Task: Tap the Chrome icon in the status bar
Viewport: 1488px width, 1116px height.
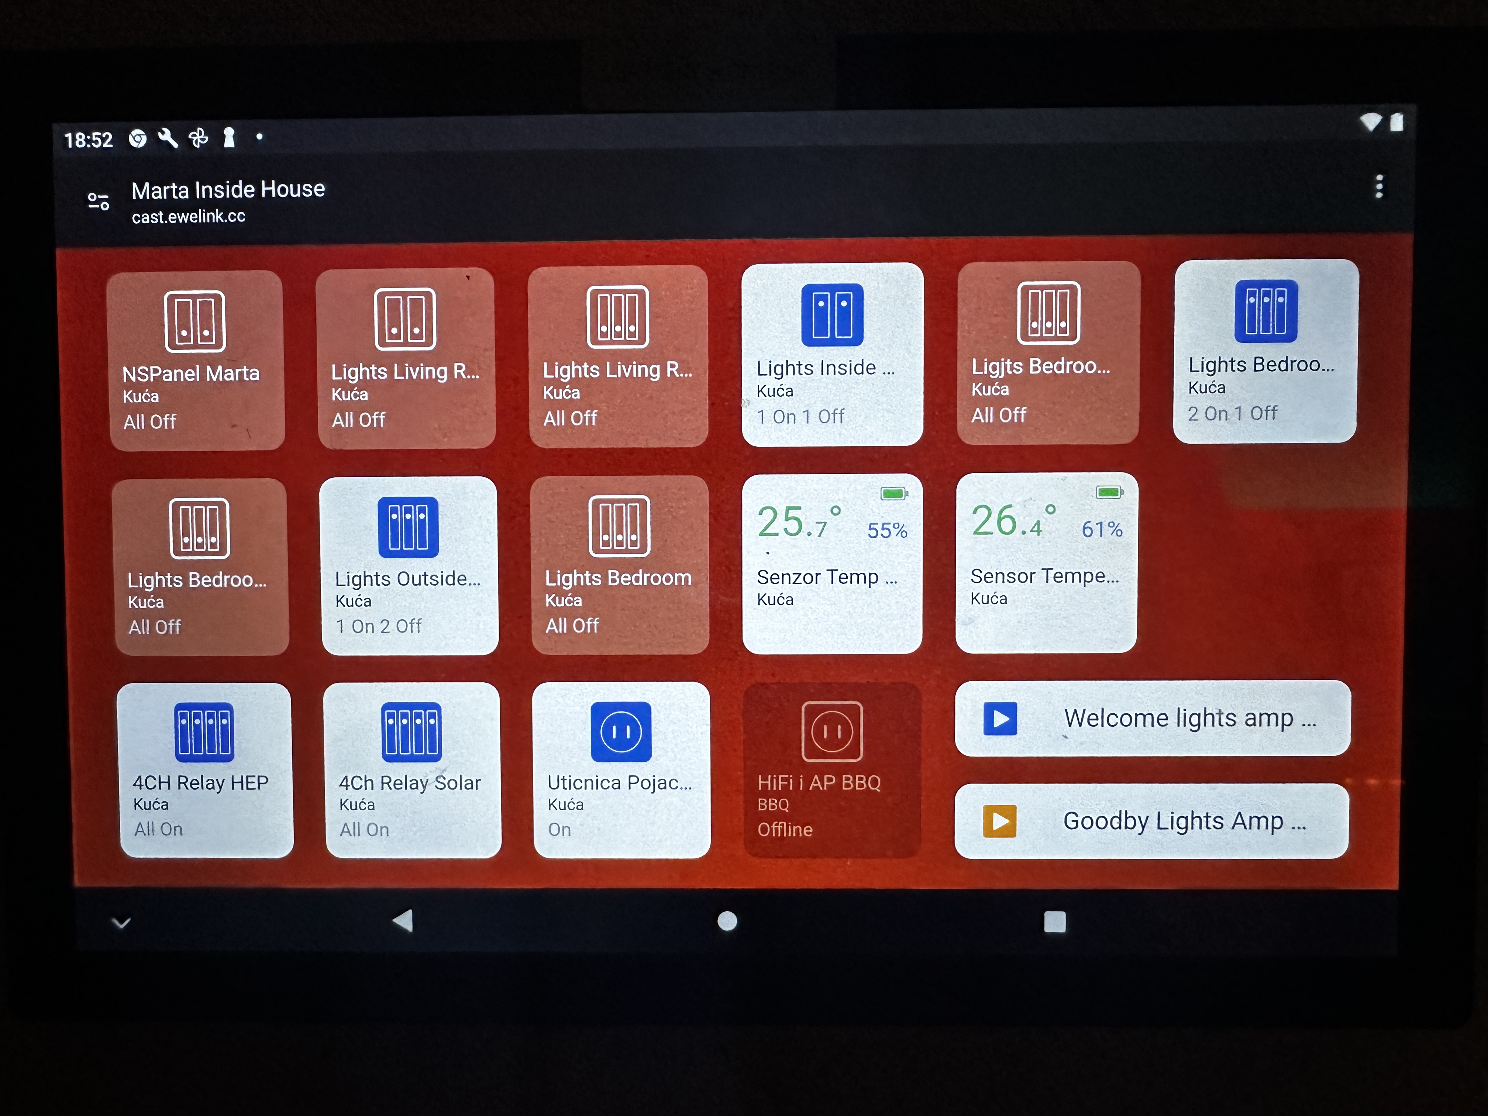Action: pyautogui.click(x=138, y=138)
